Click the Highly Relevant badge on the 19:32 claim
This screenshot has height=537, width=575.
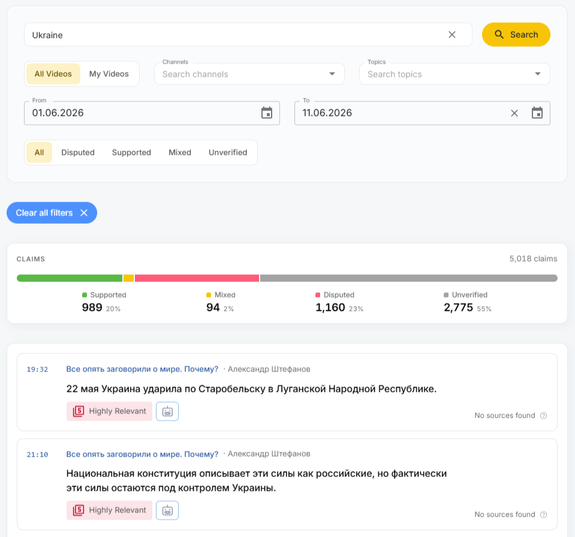(109, 411)
